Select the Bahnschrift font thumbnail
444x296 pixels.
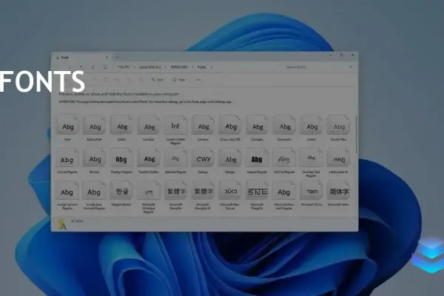94,125
